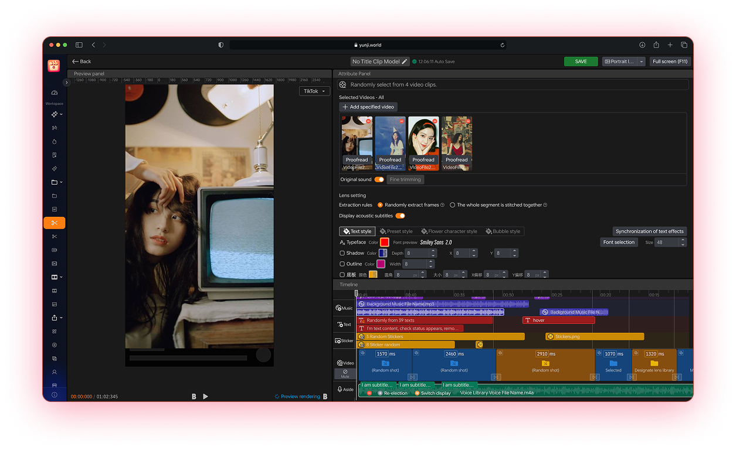
Task: Switch to the Bubble style tab
Action: (x=502, y=231)
